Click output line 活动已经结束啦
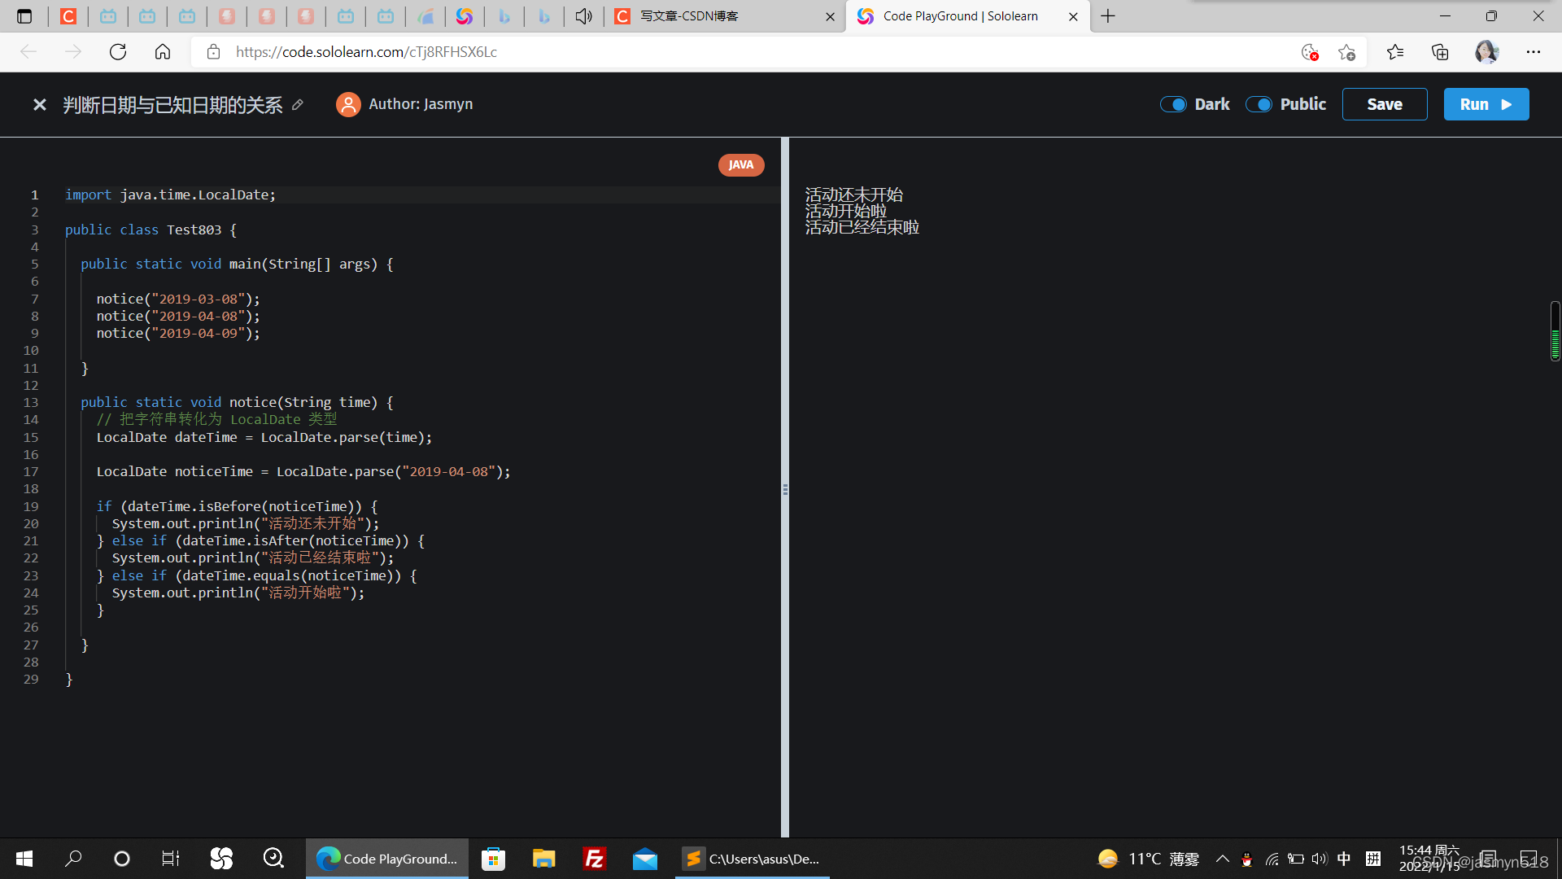The image size is (1562, 879). [x=862, y=227]
